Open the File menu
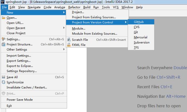The width and height of the screenshot is (187, 112). click(x=4, y=7)
